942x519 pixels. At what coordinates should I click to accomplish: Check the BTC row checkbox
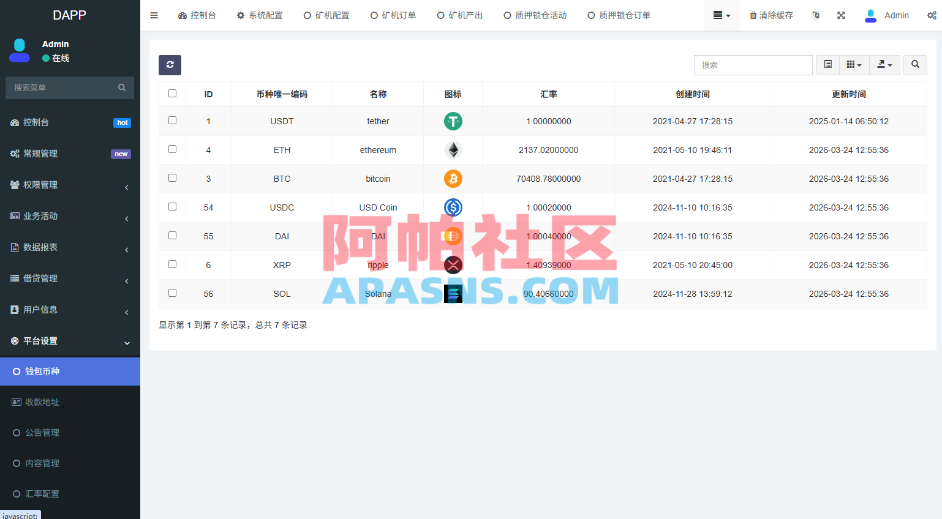[x=172, y=178]
